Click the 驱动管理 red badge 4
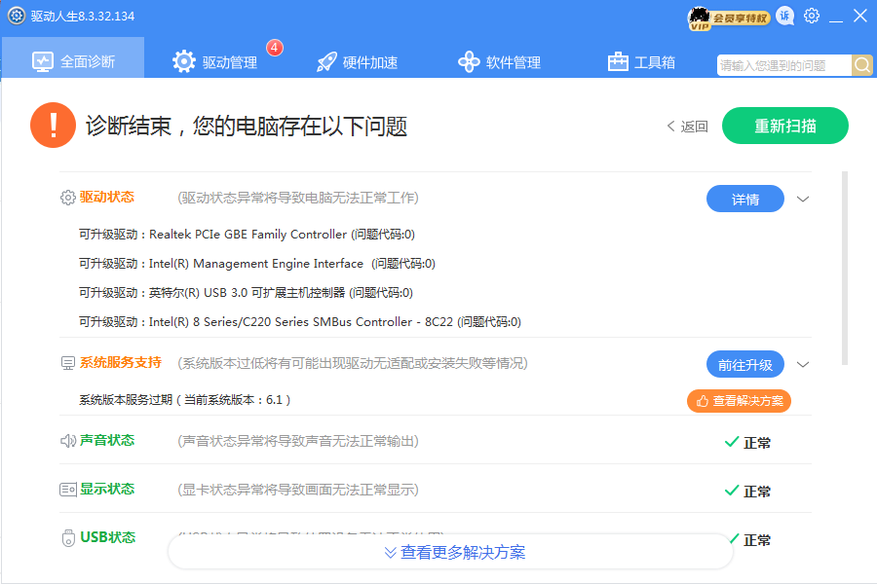This screenshot has width=877, height=584. point(275,48)
